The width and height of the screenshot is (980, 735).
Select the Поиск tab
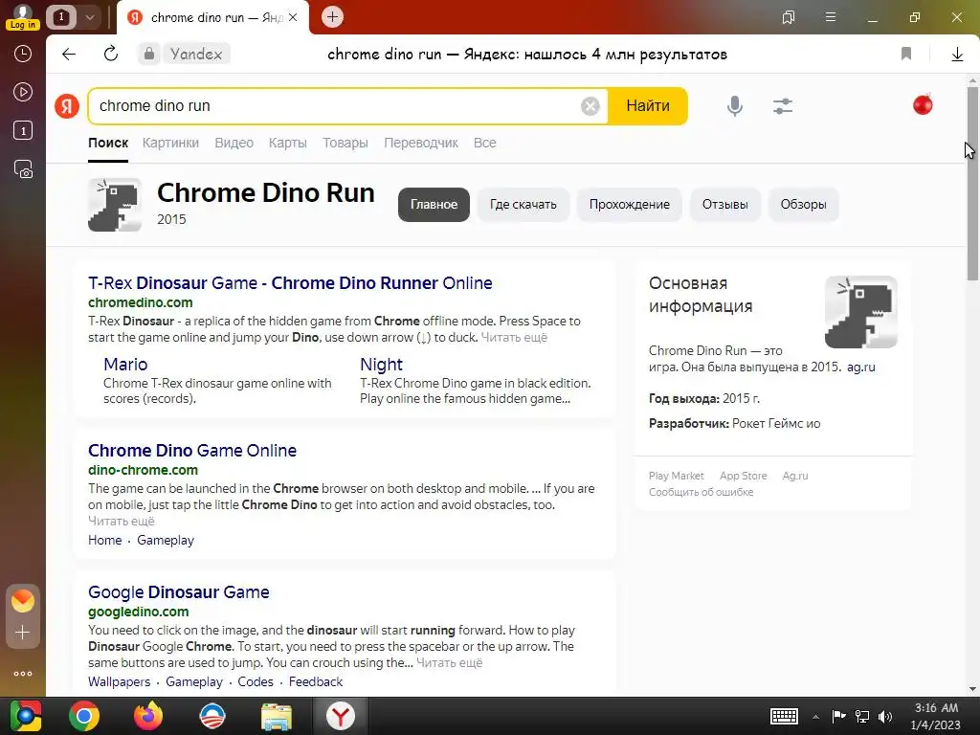click(x=108, y=143)
